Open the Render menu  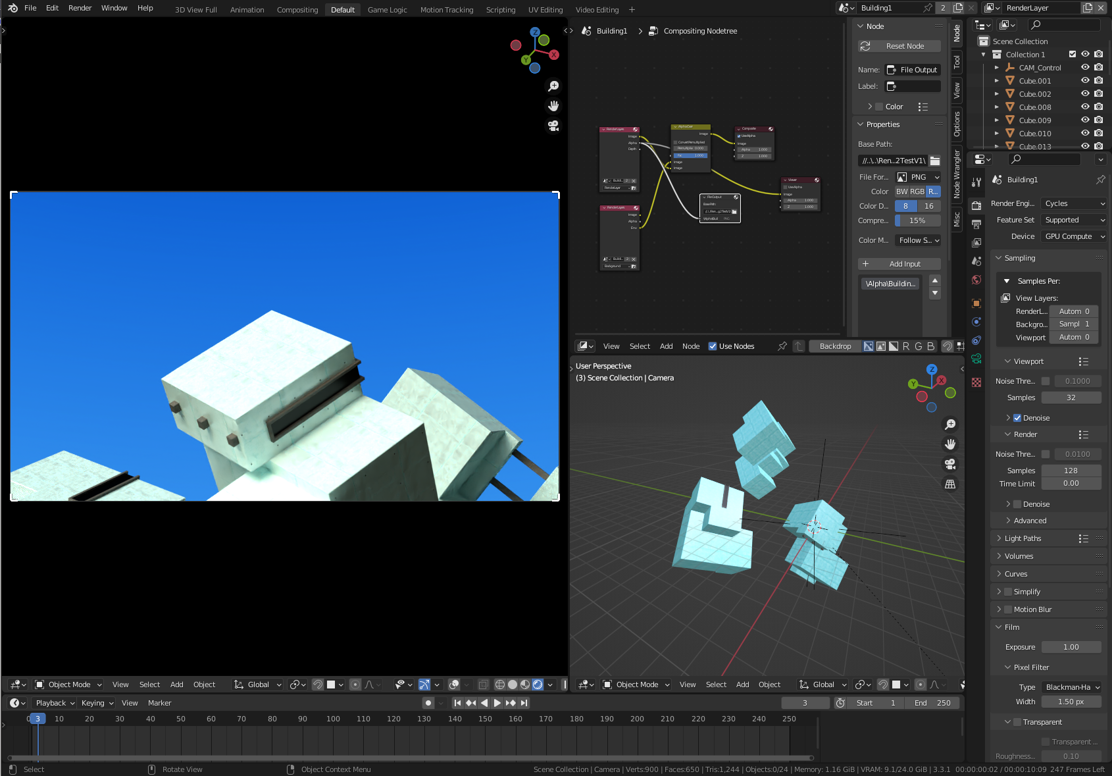pyautogui.click(x=80, y=8)
